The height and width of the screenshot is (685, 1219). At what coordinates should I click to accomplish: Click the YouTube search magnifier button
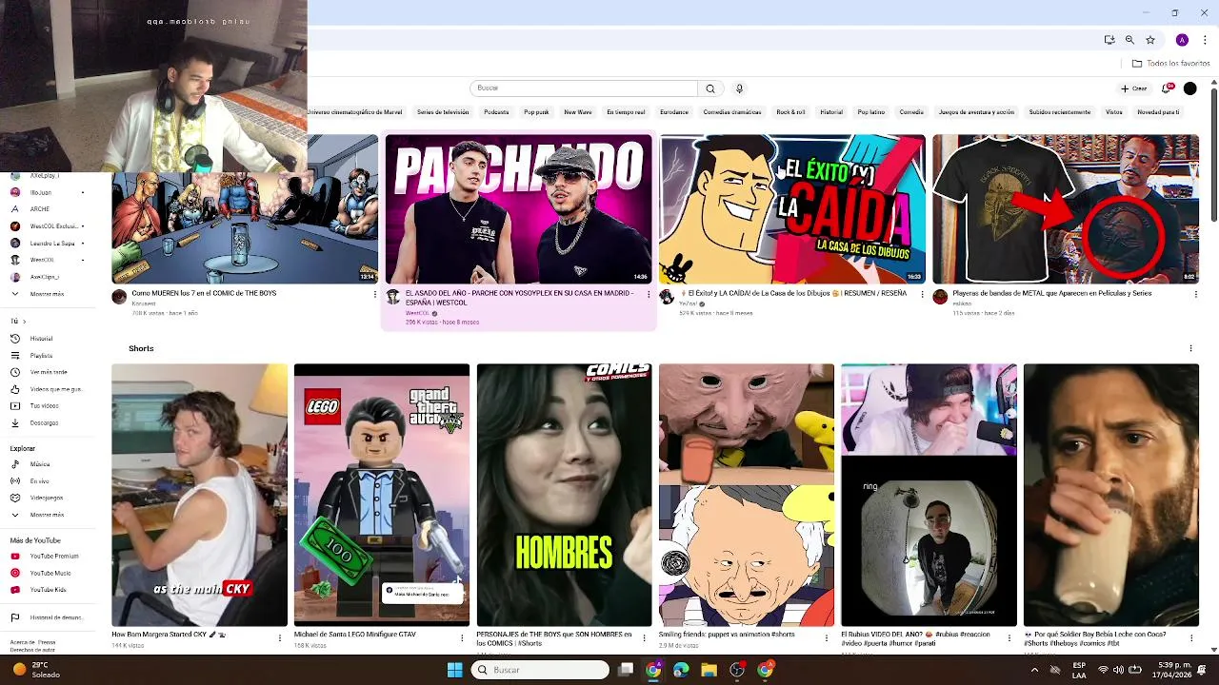point(709,88)
